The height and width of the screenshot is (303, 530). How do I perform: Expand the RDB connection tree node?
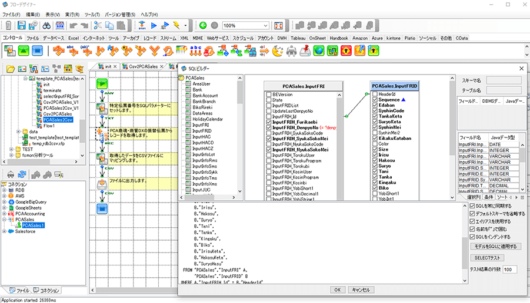(x=5, y=190)
